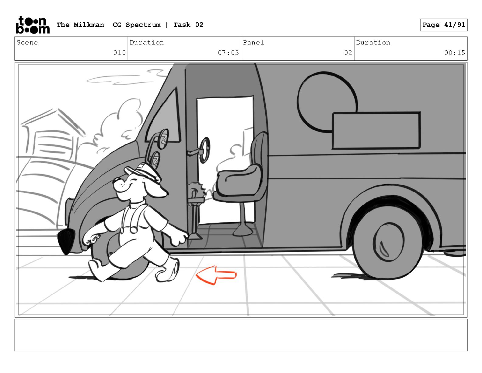
Task: Click the empty notes box below the panel
Action: tap(241, 335)
